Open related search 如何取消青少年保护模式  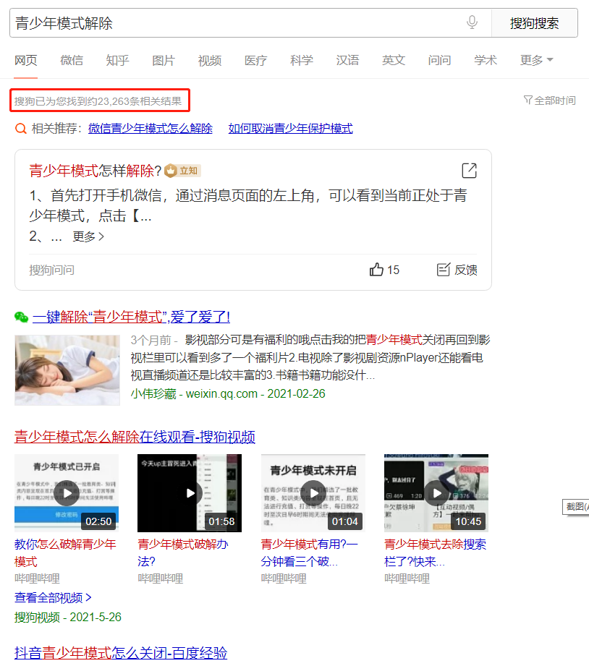pyautogui.click(x=291, y=128)
